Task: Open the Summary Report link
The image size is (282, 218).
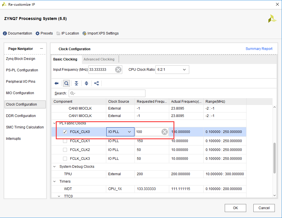Action: [259, 49]
